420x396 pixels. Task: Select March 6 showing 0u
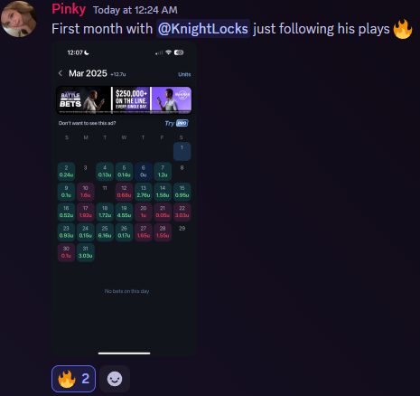coord(144,172)
